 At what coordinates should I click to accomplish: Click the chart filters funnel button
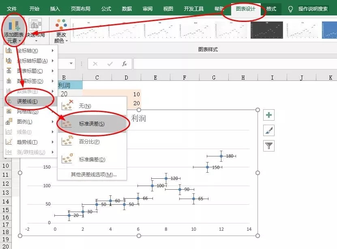268,146
